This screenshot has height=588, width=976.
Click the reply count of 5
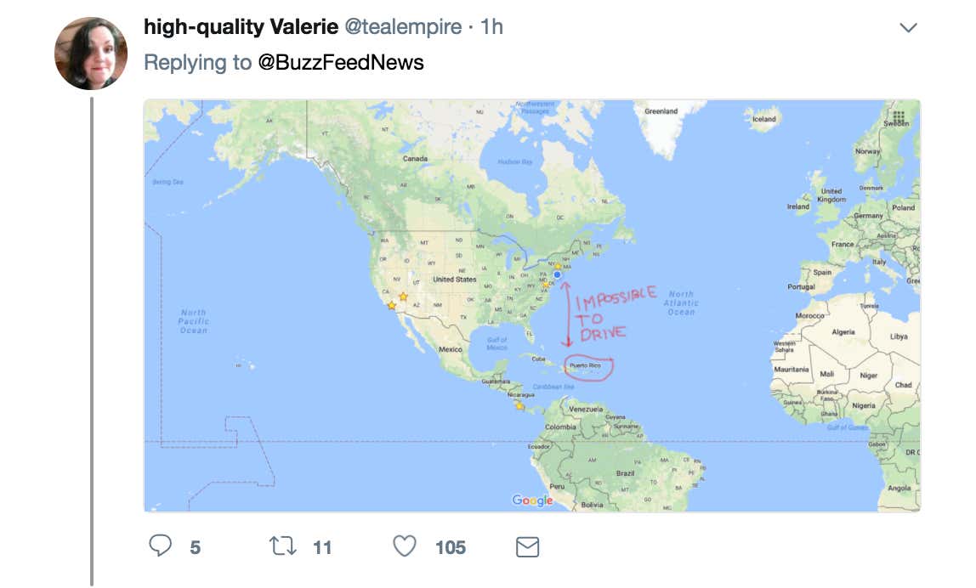point(195,548)
